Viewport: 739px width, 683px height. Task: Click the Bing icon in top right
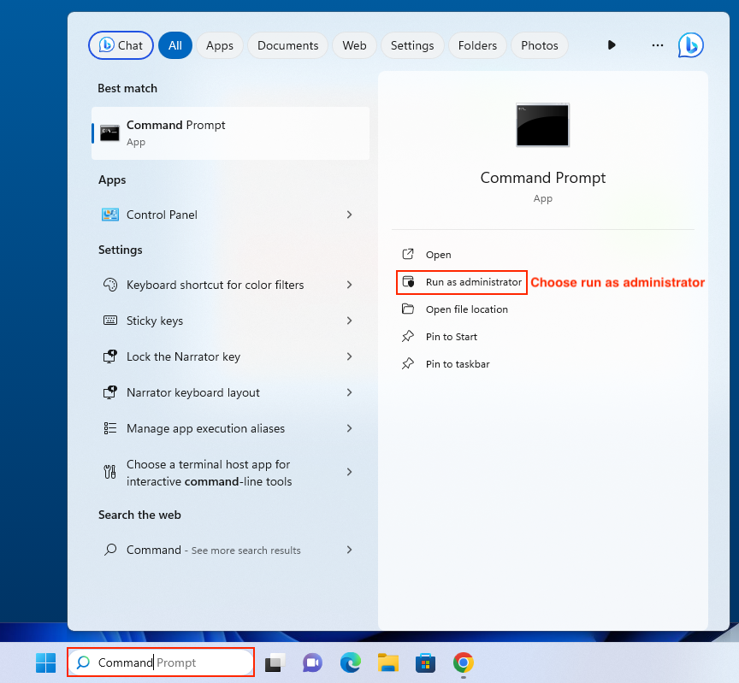pos(690,45)
